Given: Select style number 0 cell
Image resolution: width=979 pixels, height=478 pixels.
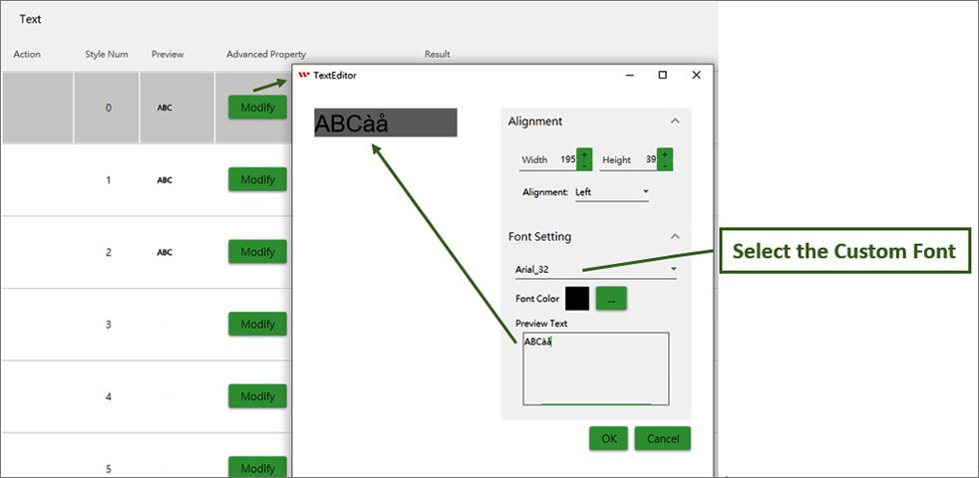Looking at the screenshot, I should coord(107,108).
